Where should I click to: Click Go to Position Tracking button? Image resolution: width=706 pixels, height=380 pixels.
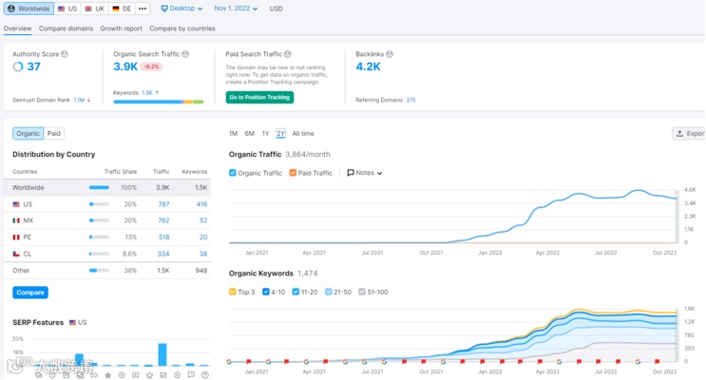click(259, 97)
